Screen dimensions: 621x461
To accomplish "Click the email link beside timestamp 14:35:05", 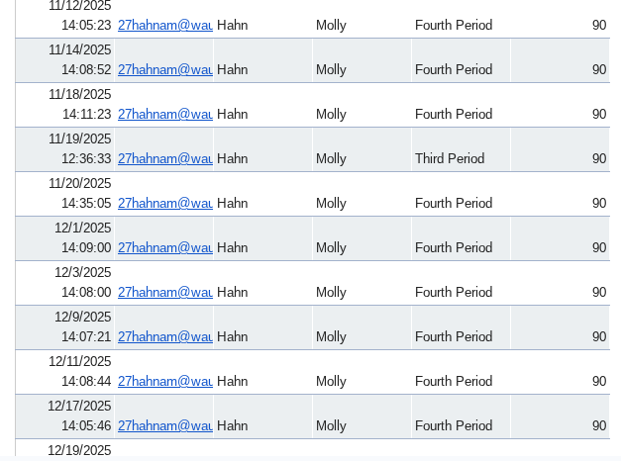I will pos(164,204).
